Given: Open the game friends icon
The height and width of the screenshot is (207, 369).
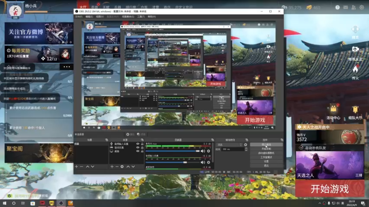Looking at the screenshot, I should (353, 7).
